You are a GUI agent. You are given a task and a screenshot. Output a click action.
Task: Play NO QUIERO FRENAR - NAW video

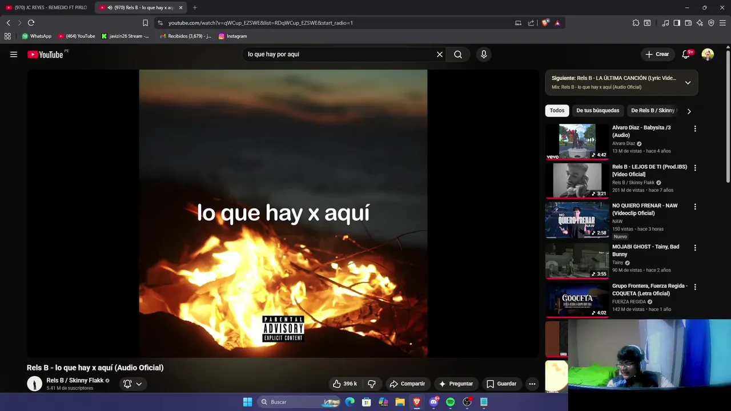click(x=577, y=220)
